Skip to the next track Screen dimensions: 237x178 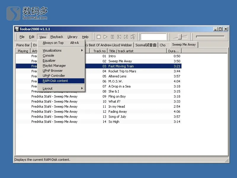point(126,37)
